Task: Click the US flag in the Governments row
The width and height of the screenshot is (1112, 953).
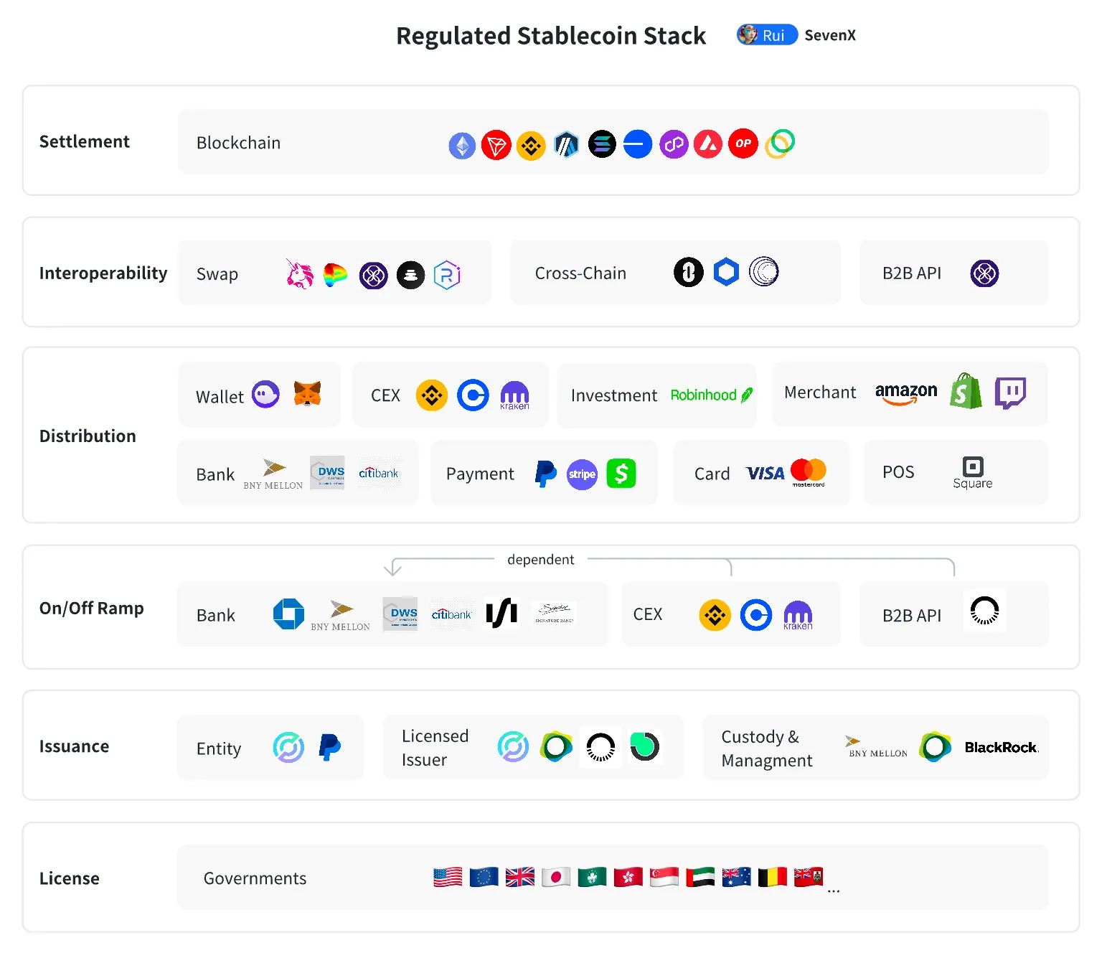Action: (x=448, y=876)
